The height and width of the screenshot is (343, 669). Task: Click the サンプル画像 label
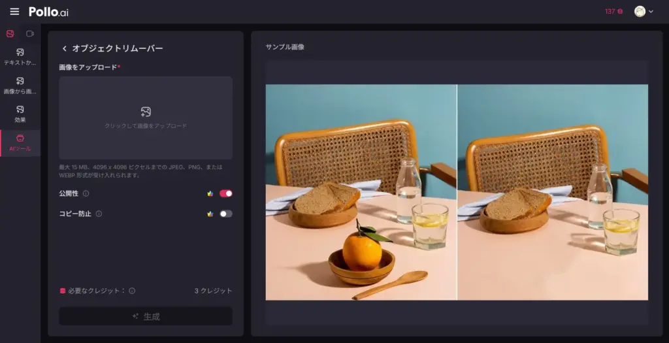[285, 47]
